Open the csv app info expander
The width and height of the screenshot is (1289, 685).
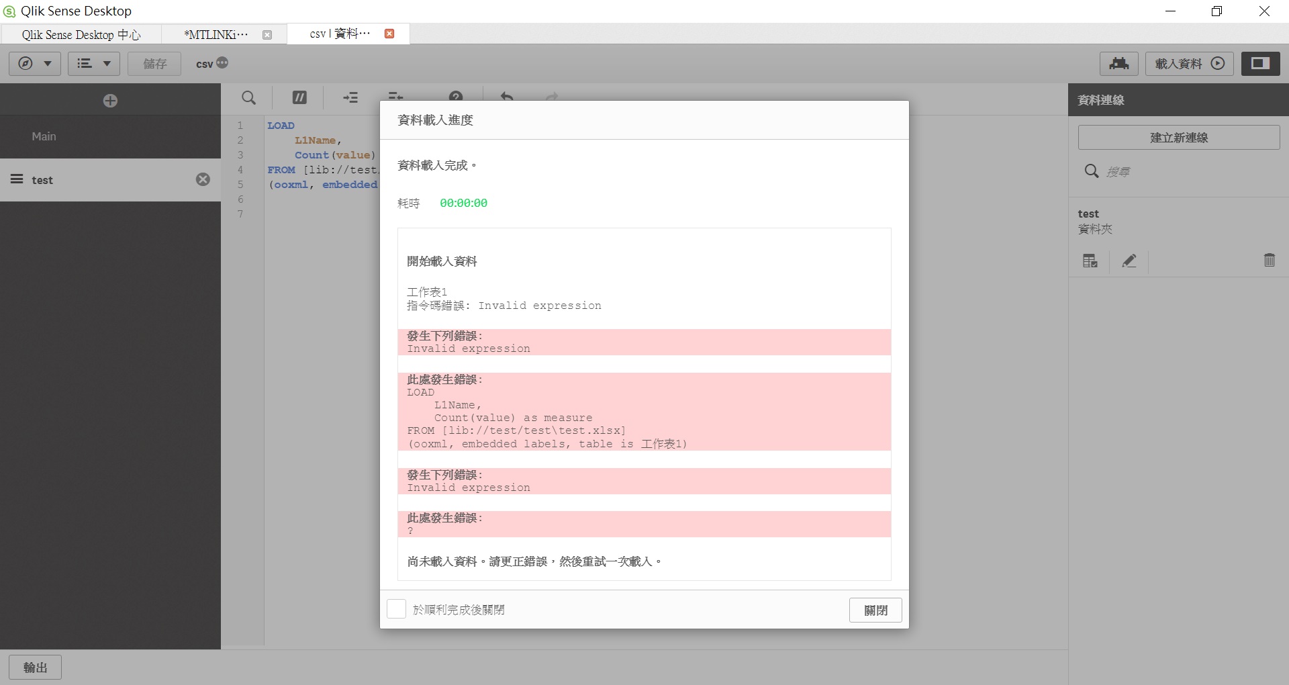pyautogui.click(x=222, y=63)
